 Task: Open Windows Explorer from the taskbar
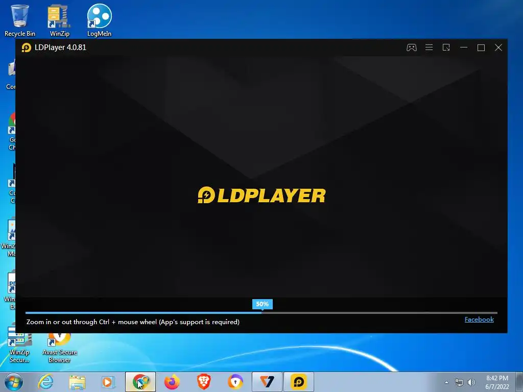(x=77, y=382)
